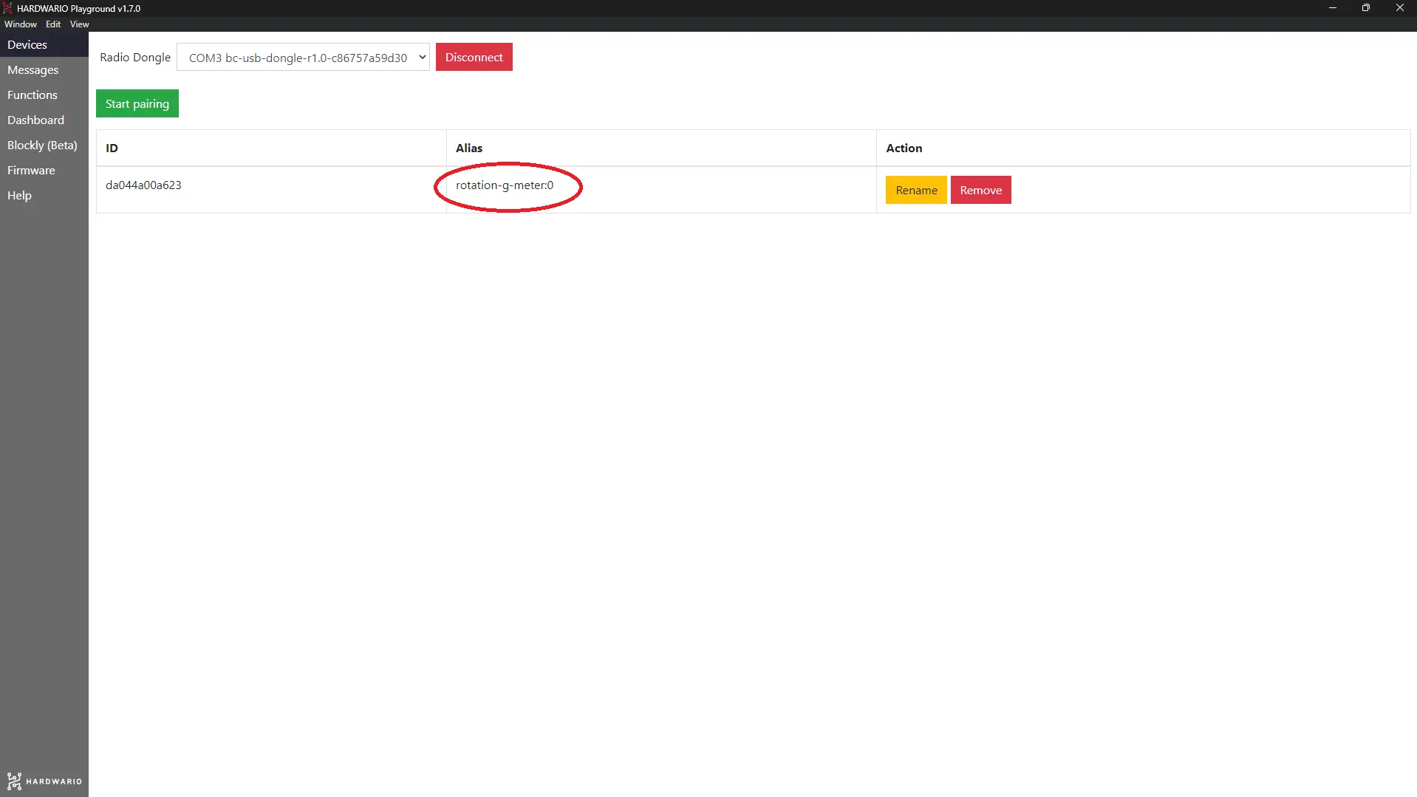Restore down the Playground window

[1366, 8]
